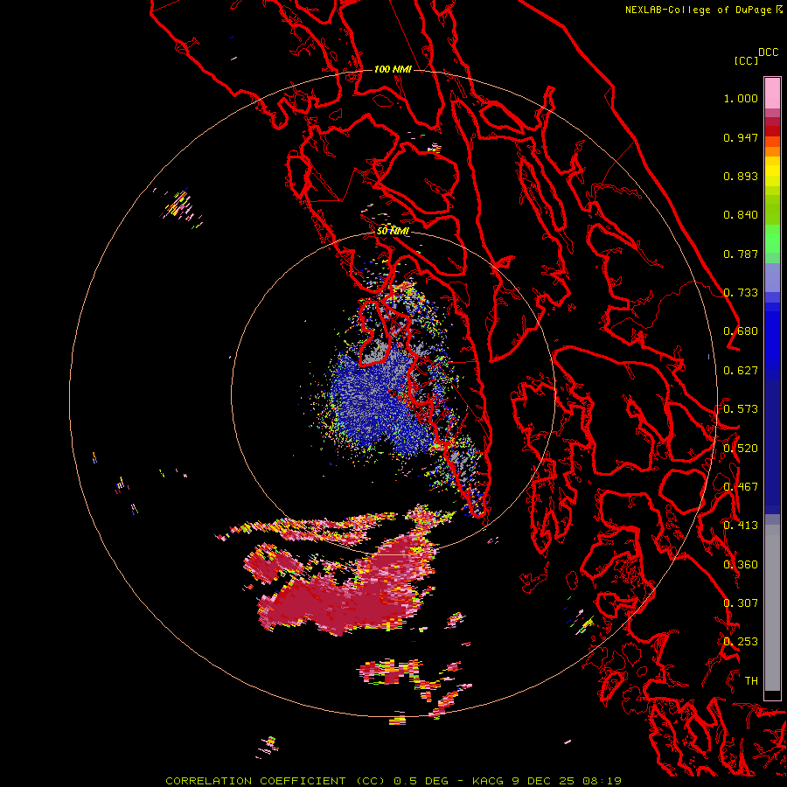Pick the light pink swatch atop the color bar
787x787 pixels.
772,93
